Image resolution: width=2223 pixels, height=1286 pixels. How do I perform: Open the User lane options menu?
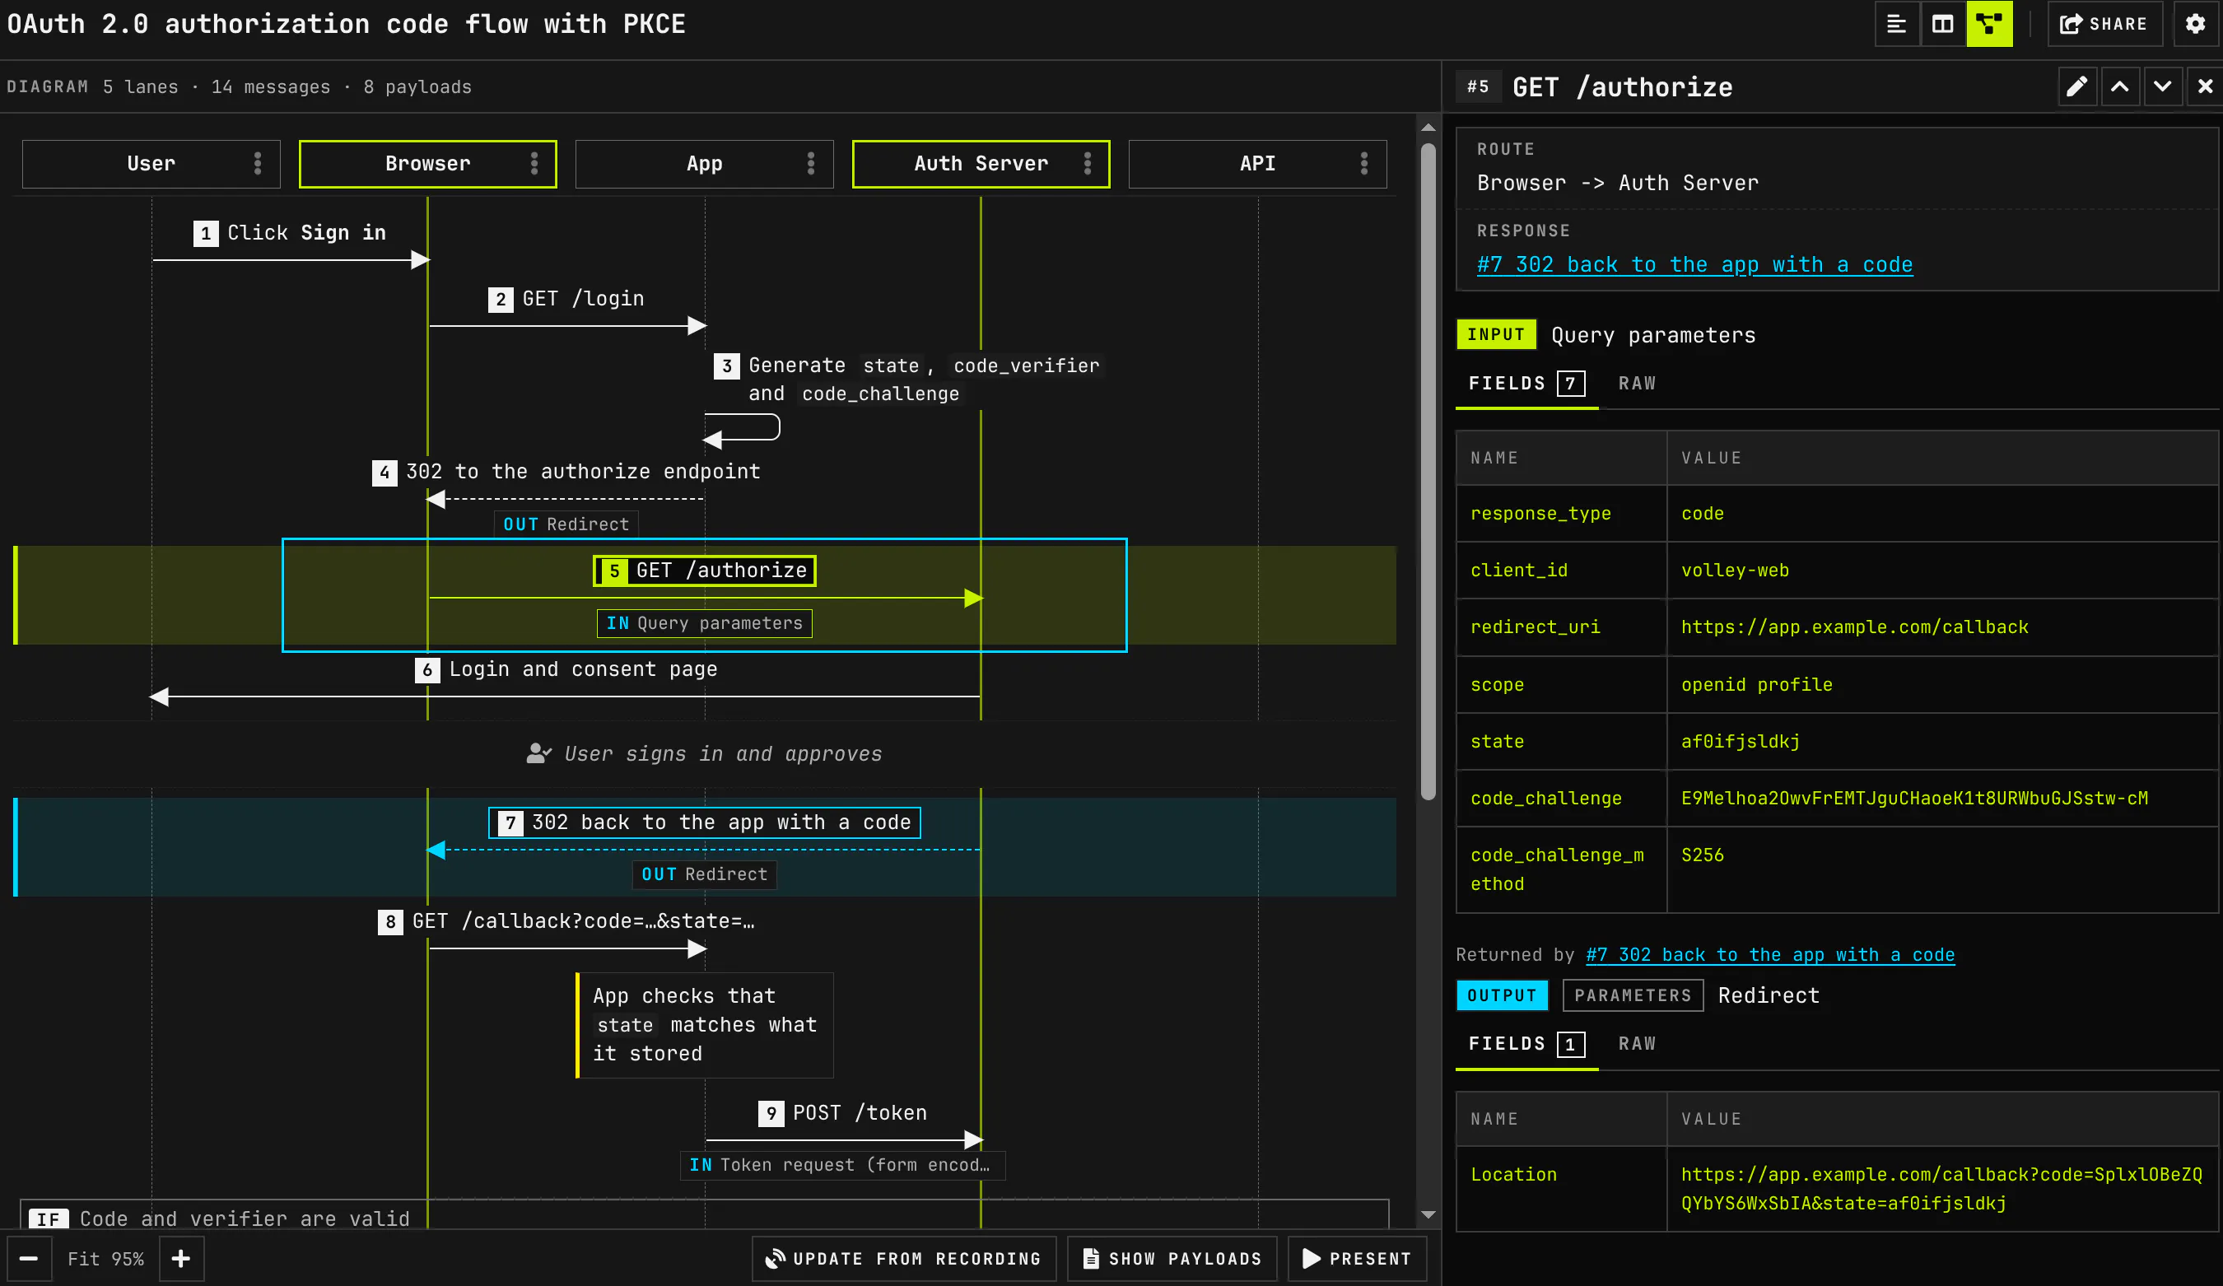(x=258, y=164)
